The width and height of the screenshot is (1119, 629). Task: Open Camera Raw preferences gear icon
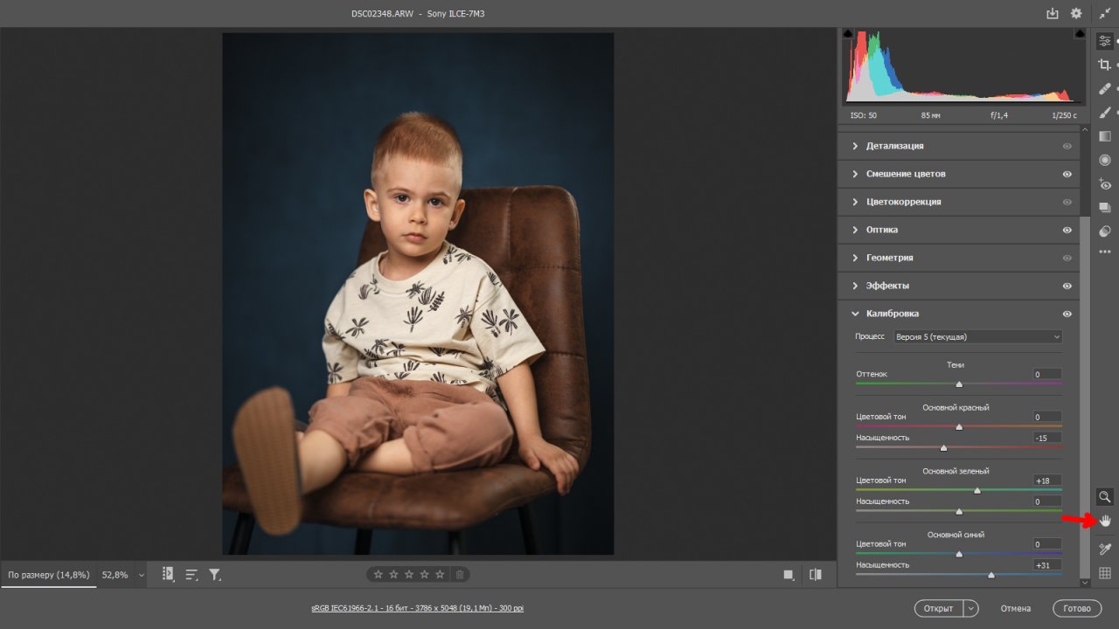pyautogui.click(x=1076, y=14)
